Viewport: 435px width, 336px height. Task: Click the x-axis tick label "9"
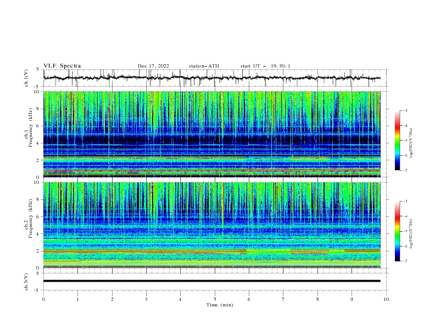click(x=352, y=299)
